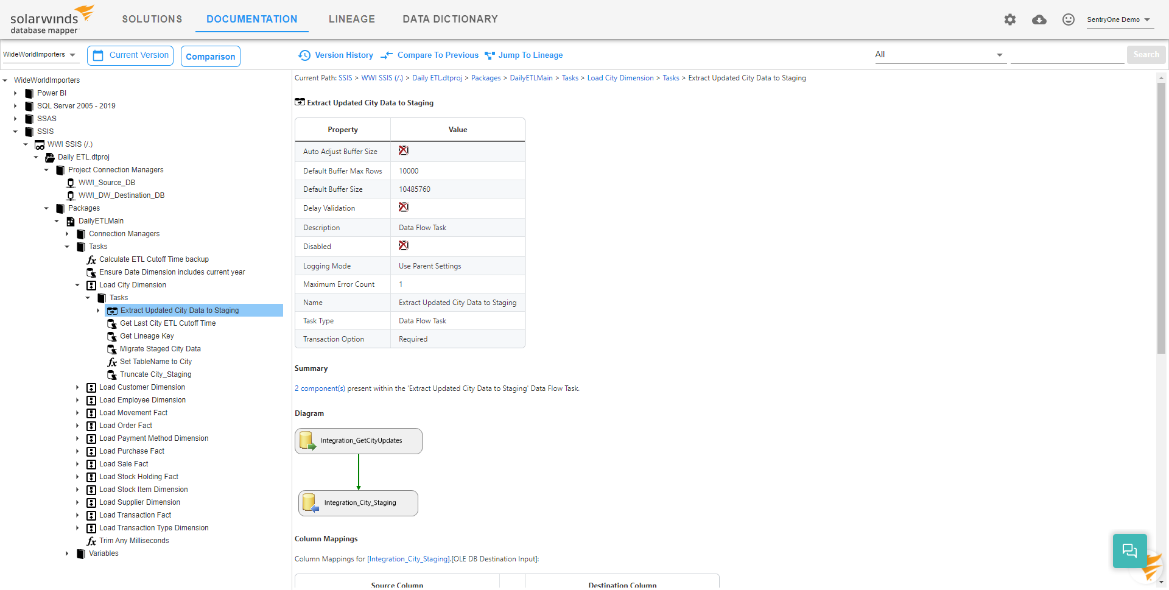The height and width of the screenshot is (590, 1169).
Task: Click the solarwinds database mapper logo
Action: tap(52, 20)
